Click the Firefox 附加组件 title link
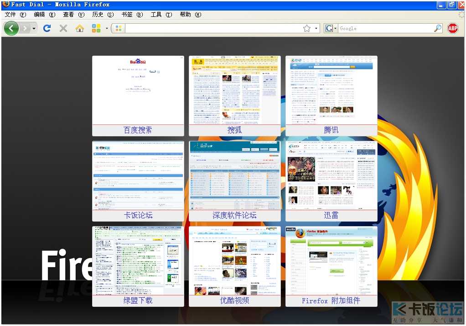466x326 pixels. click(331, 301)
